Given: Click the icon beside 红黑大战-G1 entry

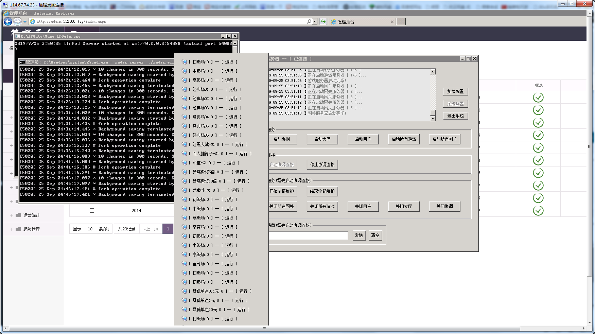Looking at the screenshot, I should [x=184, y=144].
